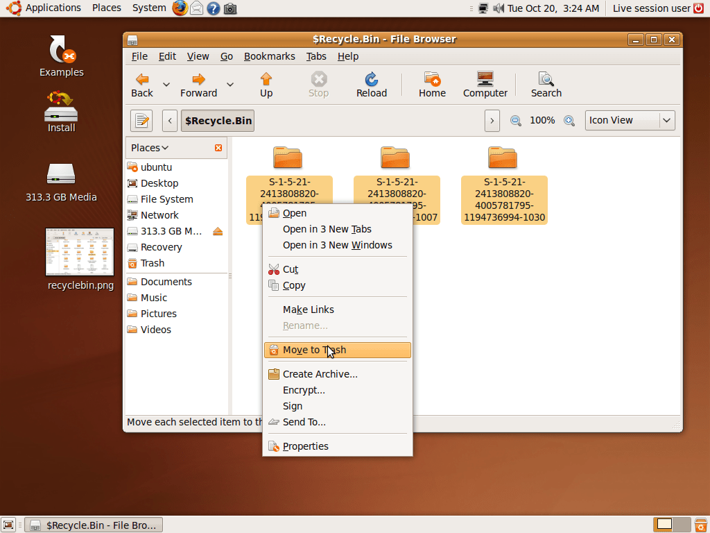This screenshot has width=710, height=533.
Task: Open the Bookmarks menu
Action: coord(270,56)
